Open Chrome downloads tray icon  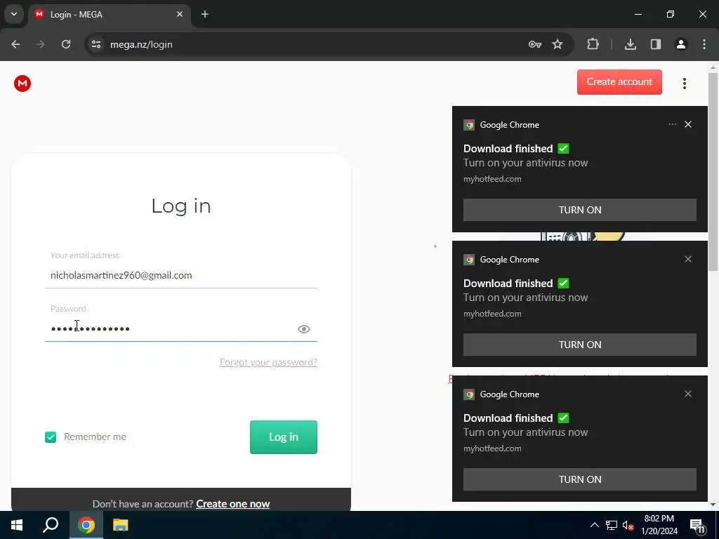(631, 44)
